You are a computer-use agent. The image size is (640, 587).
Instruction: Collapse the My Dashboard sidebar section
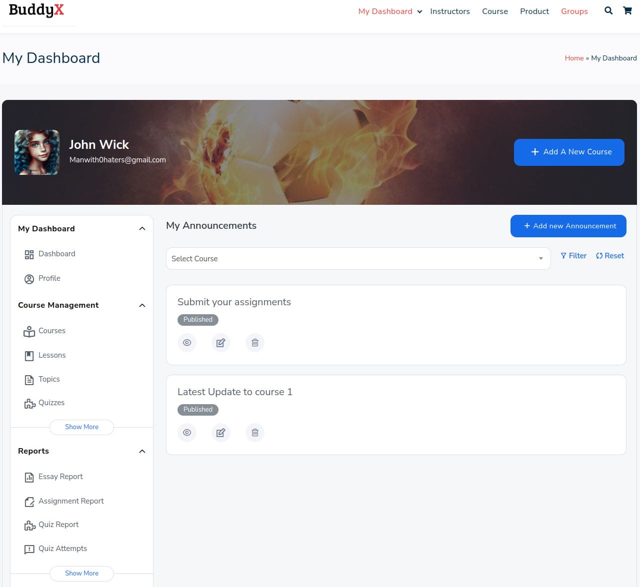(x=142, y=229)
